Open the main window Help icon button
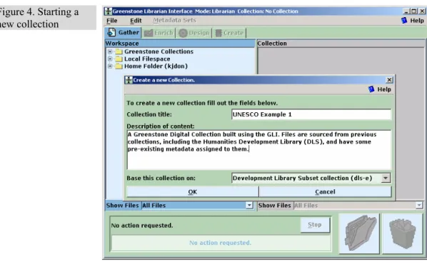This screenshot has height=270, width=427. point(404,21)
